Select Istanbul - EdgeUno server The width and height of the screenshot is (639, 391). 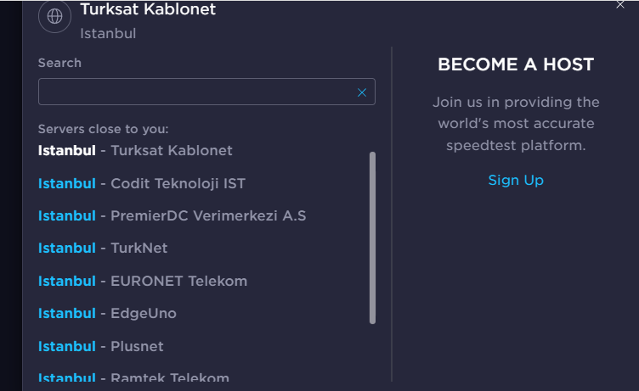click(107, 313)
